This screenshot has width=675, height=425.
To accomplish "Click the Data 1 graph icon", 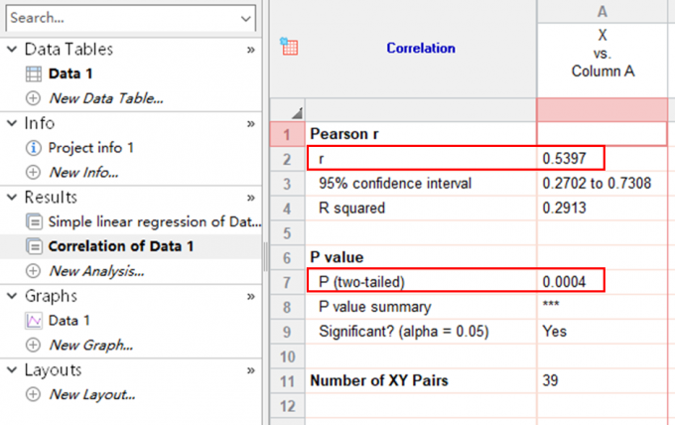I will [33, 321].
